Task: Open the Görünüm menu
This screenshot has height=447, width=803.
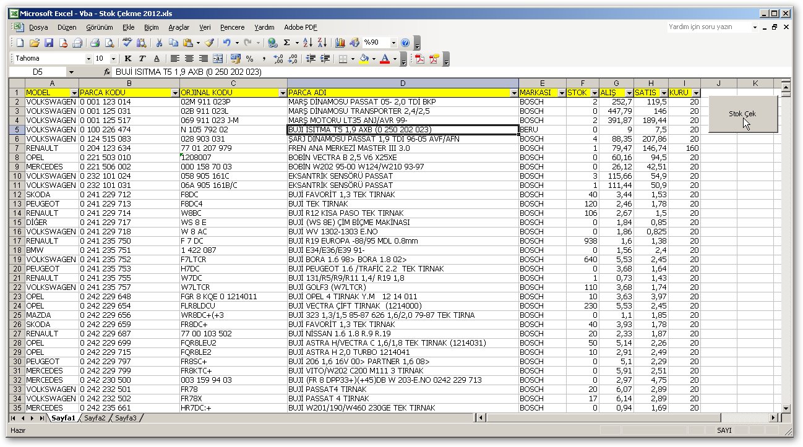Action: click(99, 27)
